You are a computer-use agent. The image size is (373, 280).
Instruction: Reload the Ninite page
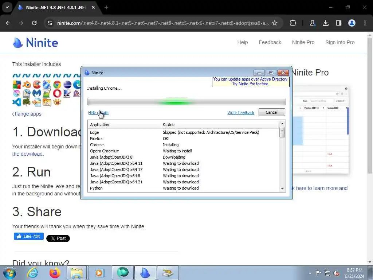(34, 23)
